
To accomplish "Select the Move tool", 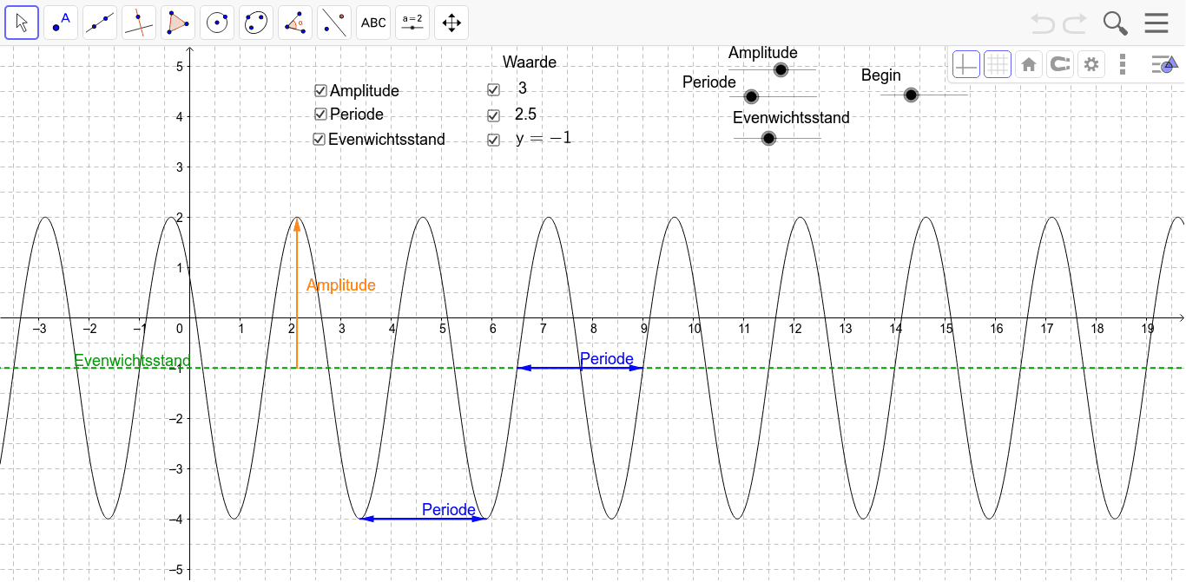I will (x=22, y=23).
